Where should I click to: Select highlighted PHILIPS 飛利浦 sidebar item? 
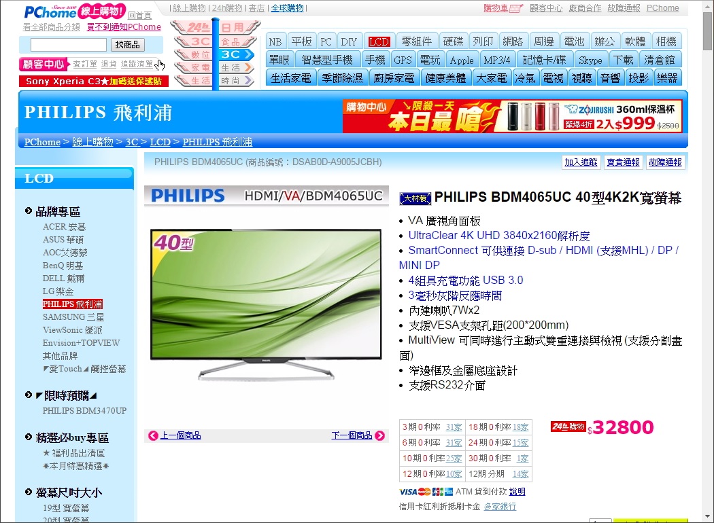pos(72,304)
